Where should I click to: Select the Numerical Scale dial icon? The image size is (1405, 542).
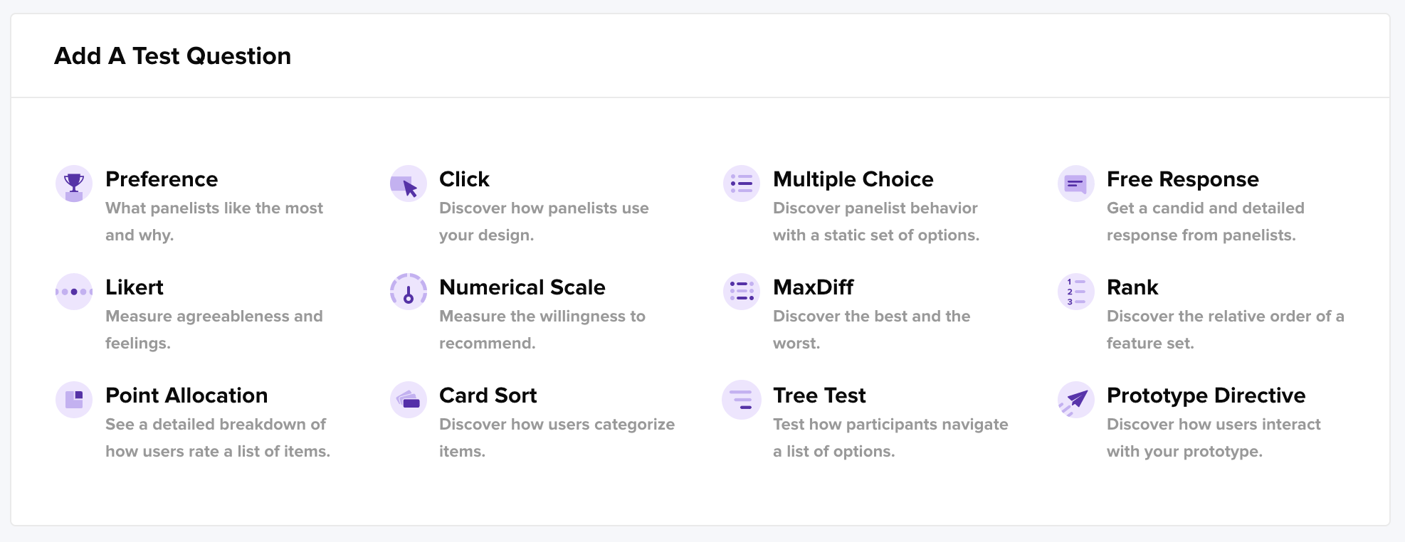[408, 292]
